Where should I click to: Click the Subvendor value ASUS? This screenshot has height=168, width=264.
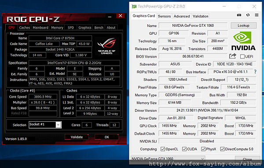175,64
